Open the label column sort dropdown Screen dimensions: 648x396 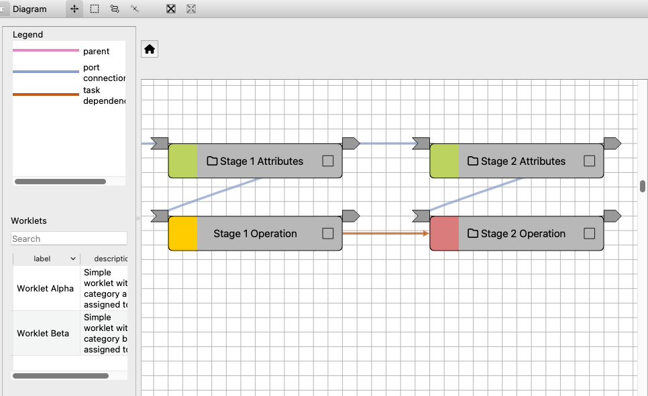point(73,259)
